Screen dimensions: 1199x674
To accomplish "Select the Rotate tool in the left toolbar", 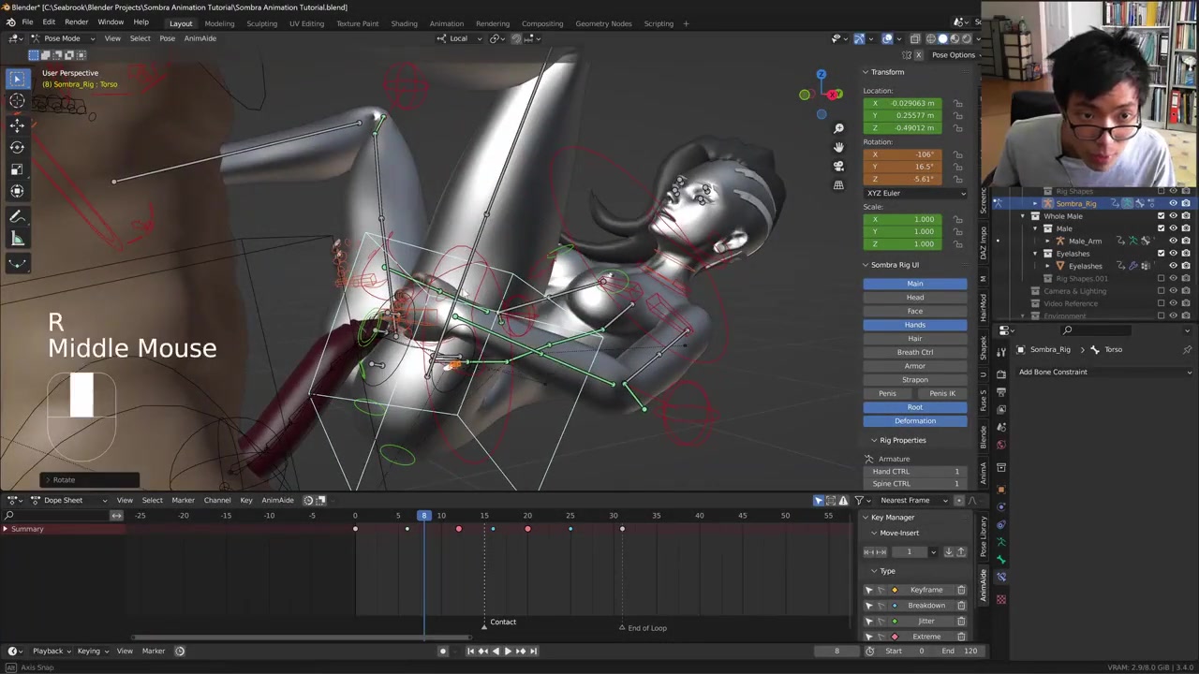I will [x=17, y=147].
